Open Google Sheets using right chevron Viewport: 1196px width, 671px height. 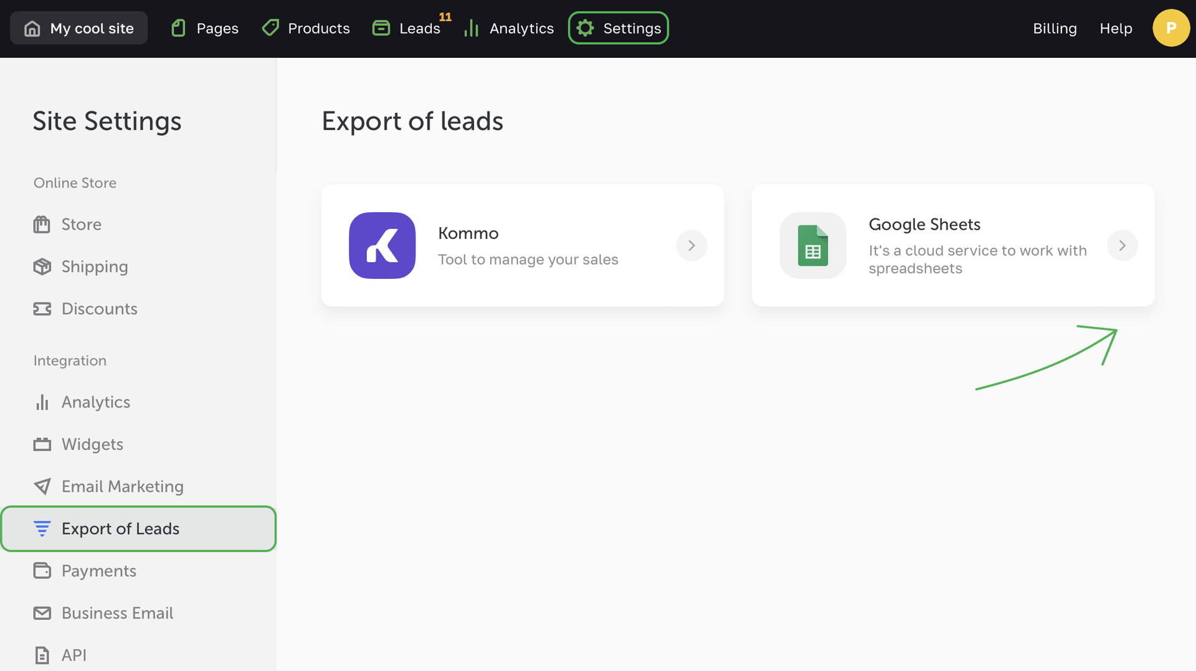(x=1122, y=245)
